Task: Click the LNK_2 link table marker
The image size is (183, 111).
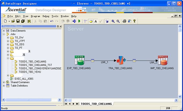Action: point(134,60)
